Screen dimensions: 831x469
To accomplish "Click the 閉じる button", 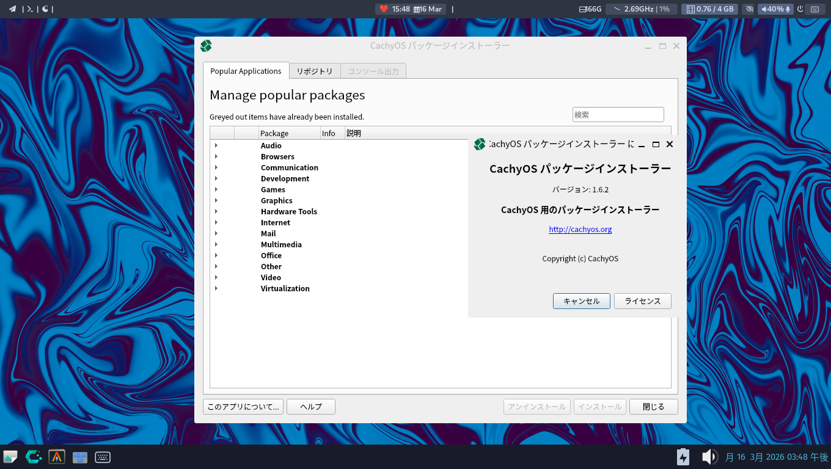I will [x=654, y=407].
